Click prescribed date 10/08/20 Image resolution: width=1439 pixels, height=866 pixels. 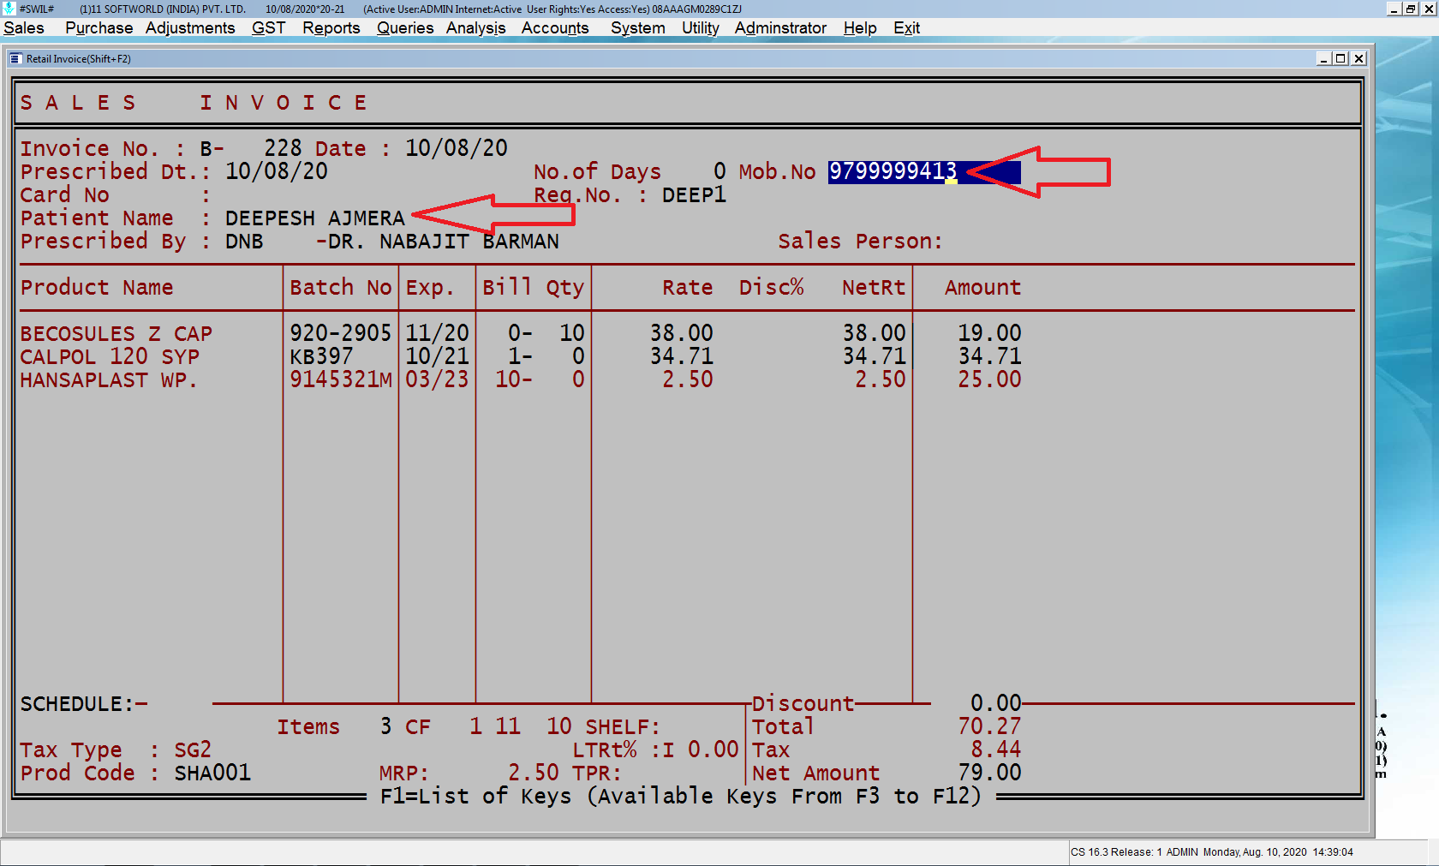pos(276,171)
